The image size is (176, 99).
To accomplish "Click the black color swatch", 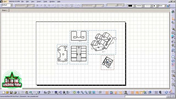I will 130,6.
